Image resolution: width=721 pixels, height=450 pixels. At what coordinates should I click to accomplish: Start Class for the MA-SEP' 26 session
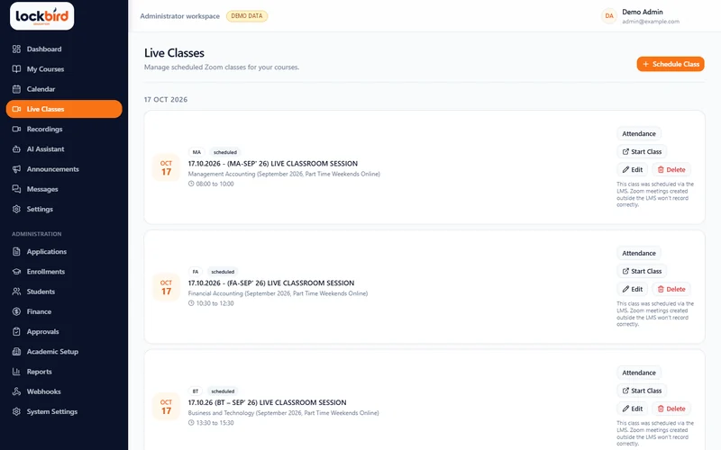click(x=642, y=151)
